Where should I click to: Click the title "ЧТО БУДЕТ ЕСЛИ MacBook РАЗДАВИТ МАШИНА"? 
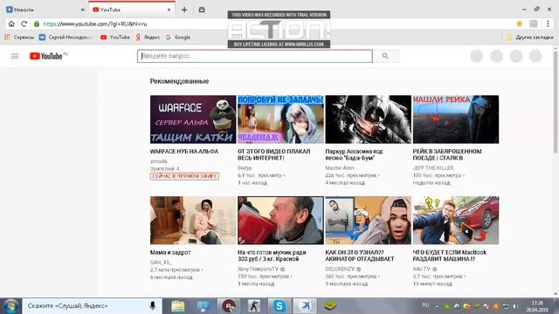[450, 256]
